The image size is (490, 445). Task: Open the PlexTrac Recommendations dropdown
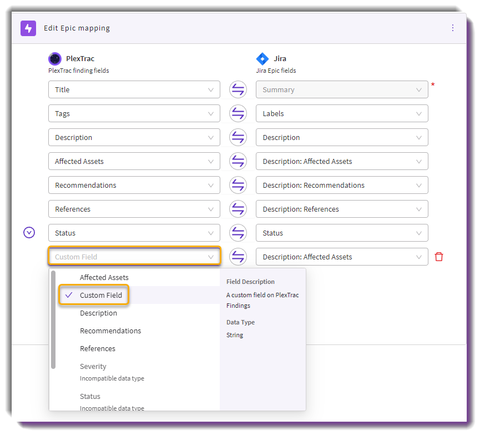pyautogui.click(x=134, y=185)
